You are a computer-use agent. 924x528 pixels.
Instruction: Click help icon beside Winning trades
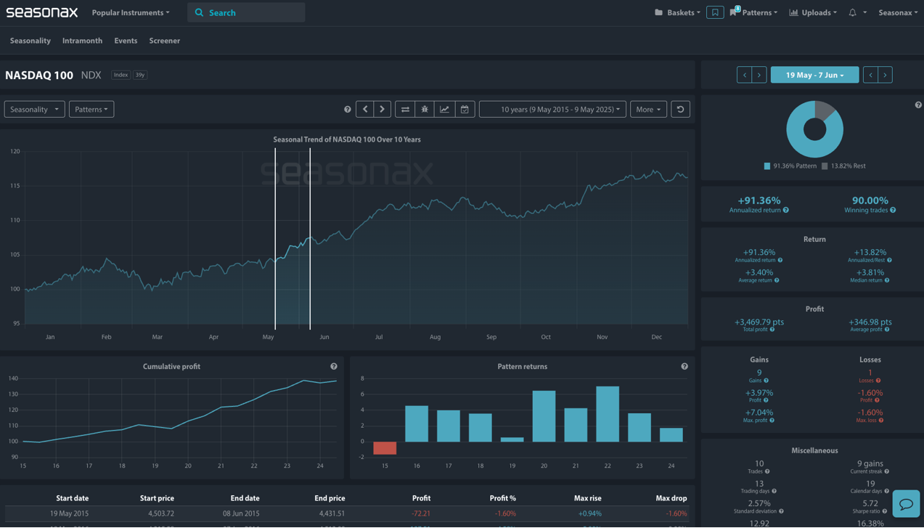click(x=893, y=211)
